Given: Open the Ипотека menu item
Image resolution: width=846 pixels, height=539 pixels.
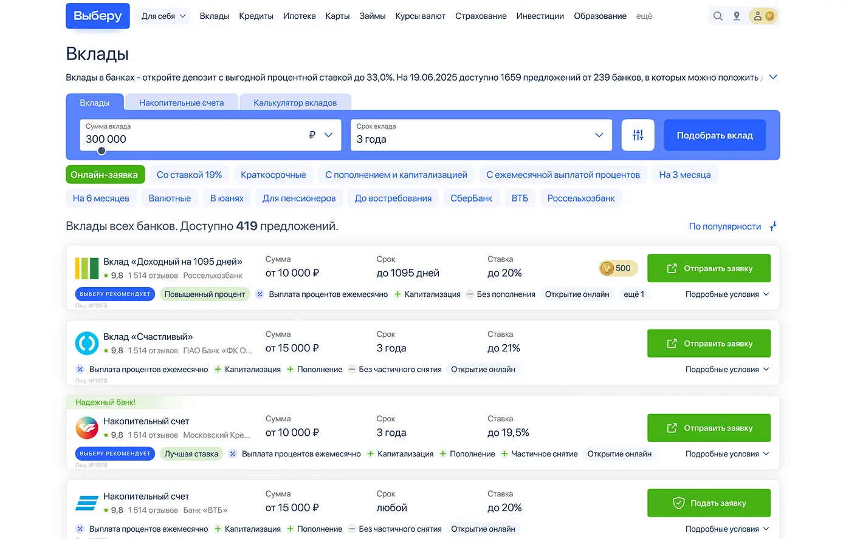Looking at the screenshot, I should 299,16.
